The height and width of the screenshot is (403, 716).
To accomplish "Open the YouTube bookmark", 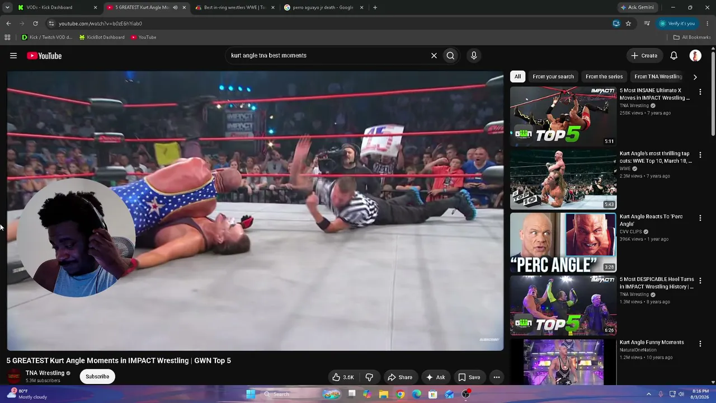I will (143, 38).
